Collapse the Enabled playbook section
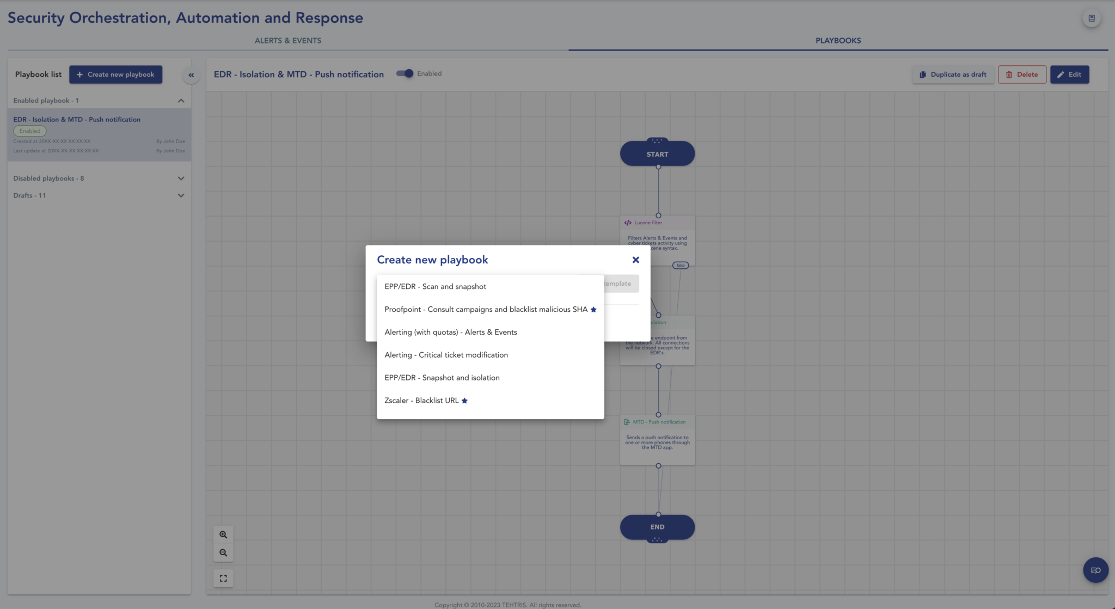The image size is (1115, 609). point(181,100)
